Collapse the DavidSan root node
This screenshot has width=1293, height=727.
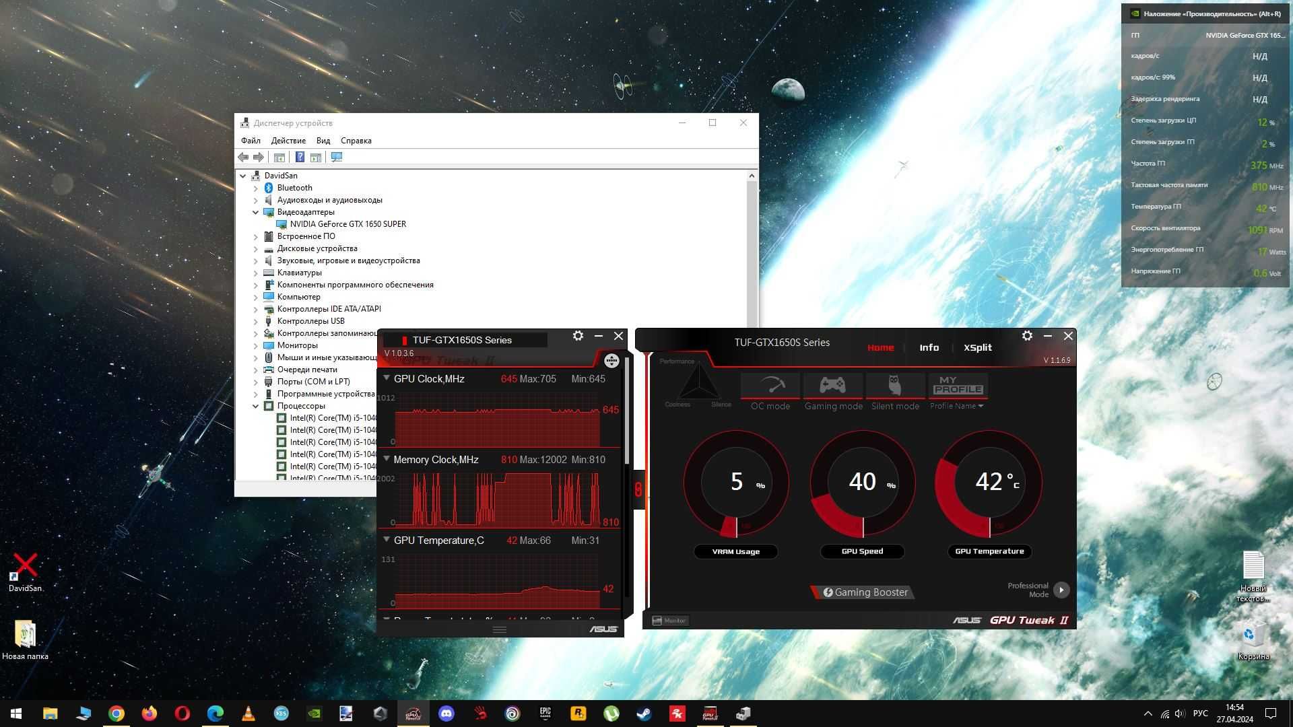tap(243, 176)
